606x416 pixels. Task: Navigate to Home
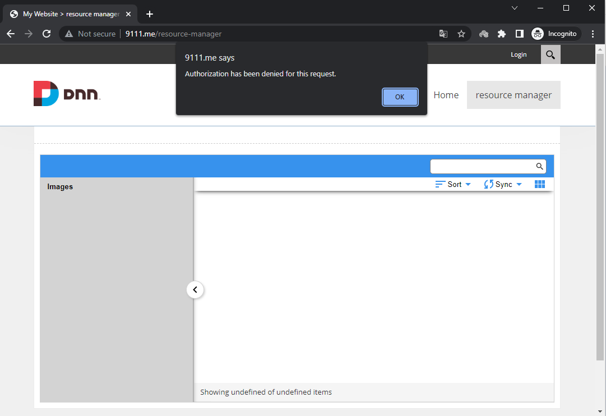(x=446, y=95)
